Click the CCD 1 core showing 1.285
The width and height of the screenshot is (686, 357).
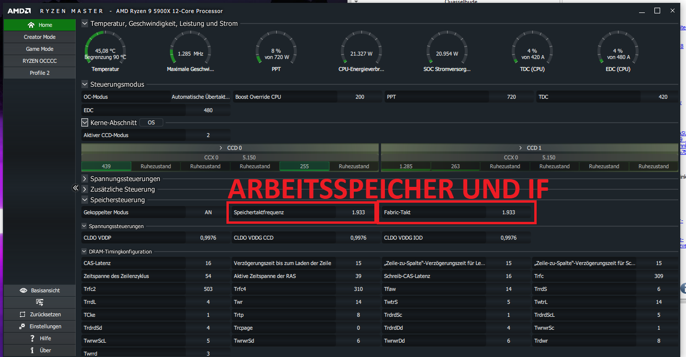406,166
